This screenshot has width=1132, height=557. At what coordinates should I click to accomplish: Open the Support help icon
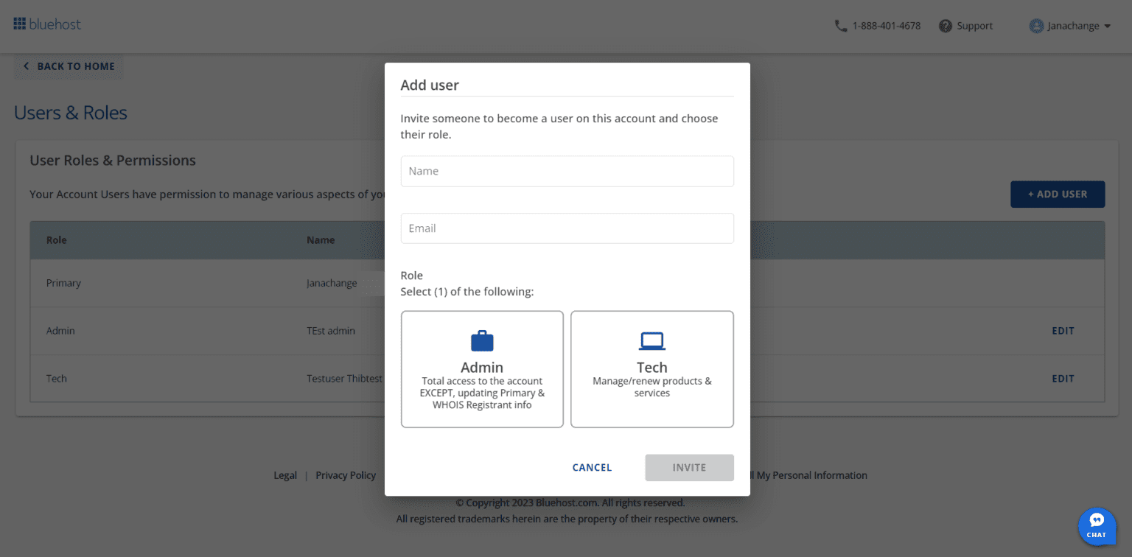pos(946,25)
